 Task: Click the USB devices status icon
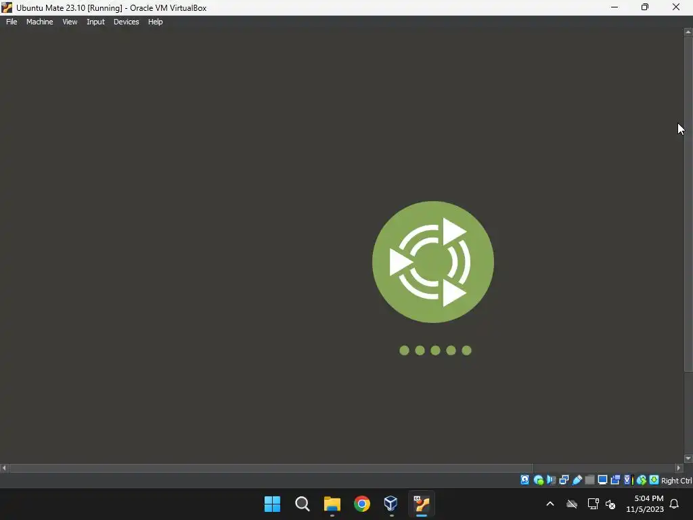pyautogui.click(x=577, y=480)
